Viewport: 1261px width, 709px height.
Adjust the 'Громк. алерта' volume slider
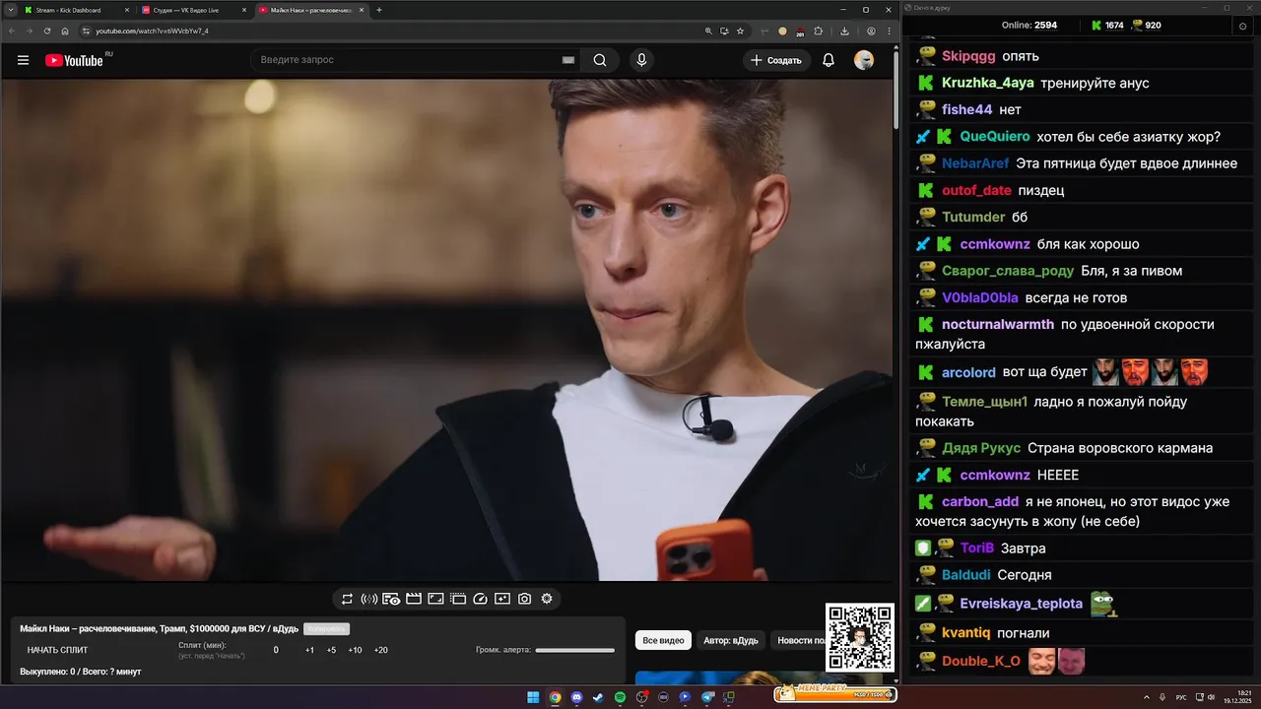(x=574, y=650)
